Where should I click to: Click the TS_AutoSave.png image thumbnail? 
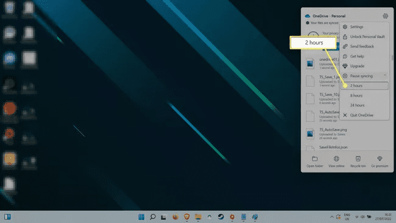pos(310,133)
